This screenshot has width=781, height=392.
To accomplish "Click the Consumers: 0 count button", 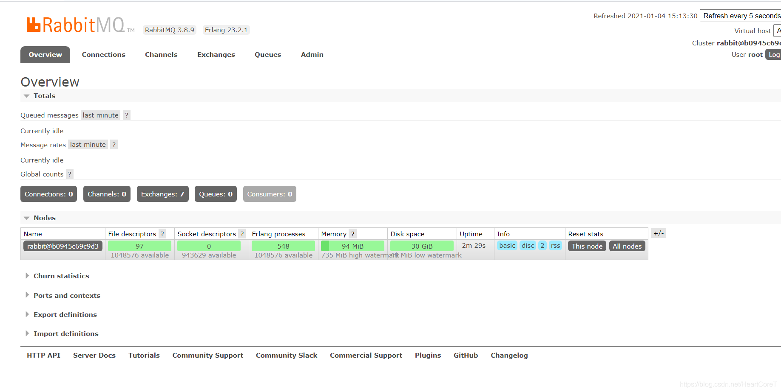I will [x=270, y=194].
